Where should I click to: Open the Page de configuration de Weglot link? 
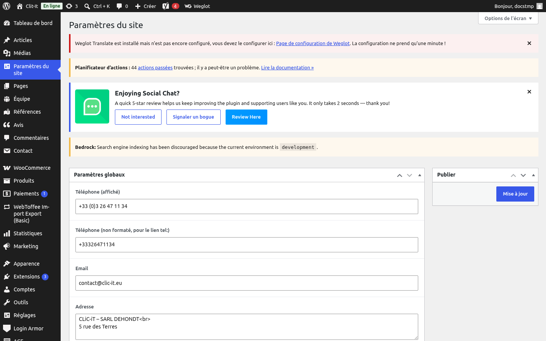[313, 43]
